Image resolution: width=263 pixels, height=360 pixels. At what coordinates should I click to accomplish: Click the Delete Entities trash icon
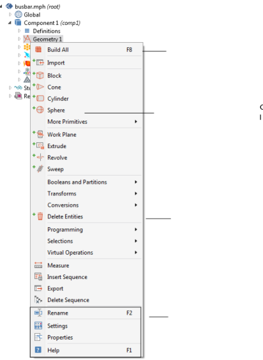click(x=40, y=216)
